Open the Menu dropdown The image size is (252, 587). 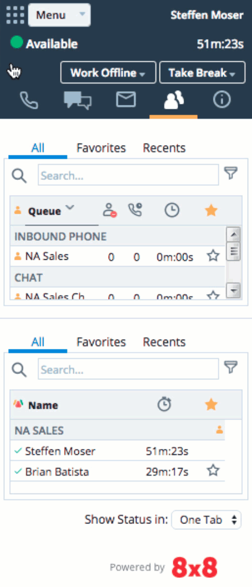59,15
